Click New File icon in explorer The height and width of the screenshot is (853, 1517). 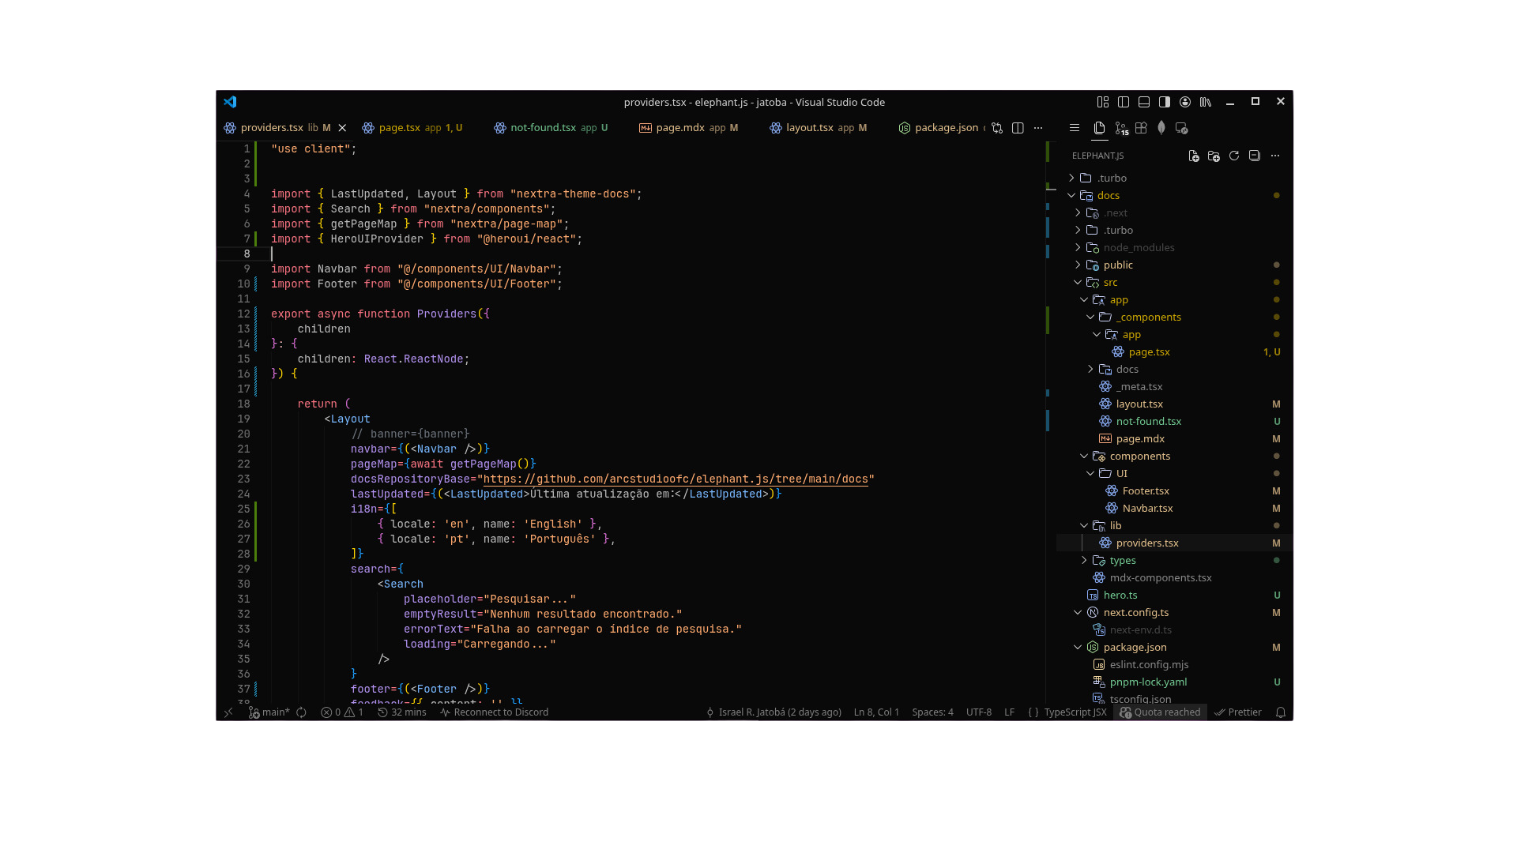click(1193, 156)
